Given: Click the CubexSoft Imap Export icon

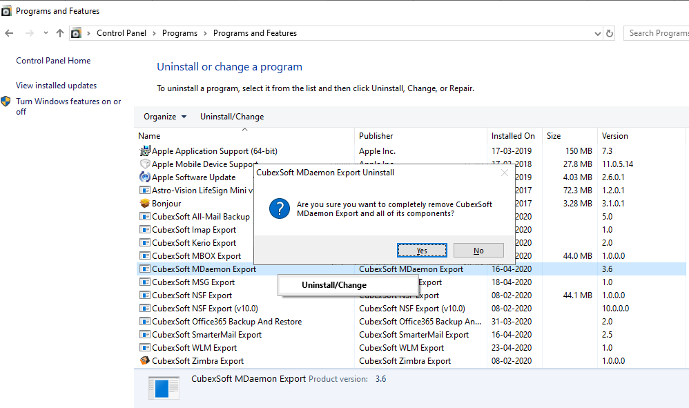Looking at the screenshot, I should coord(144,229).
